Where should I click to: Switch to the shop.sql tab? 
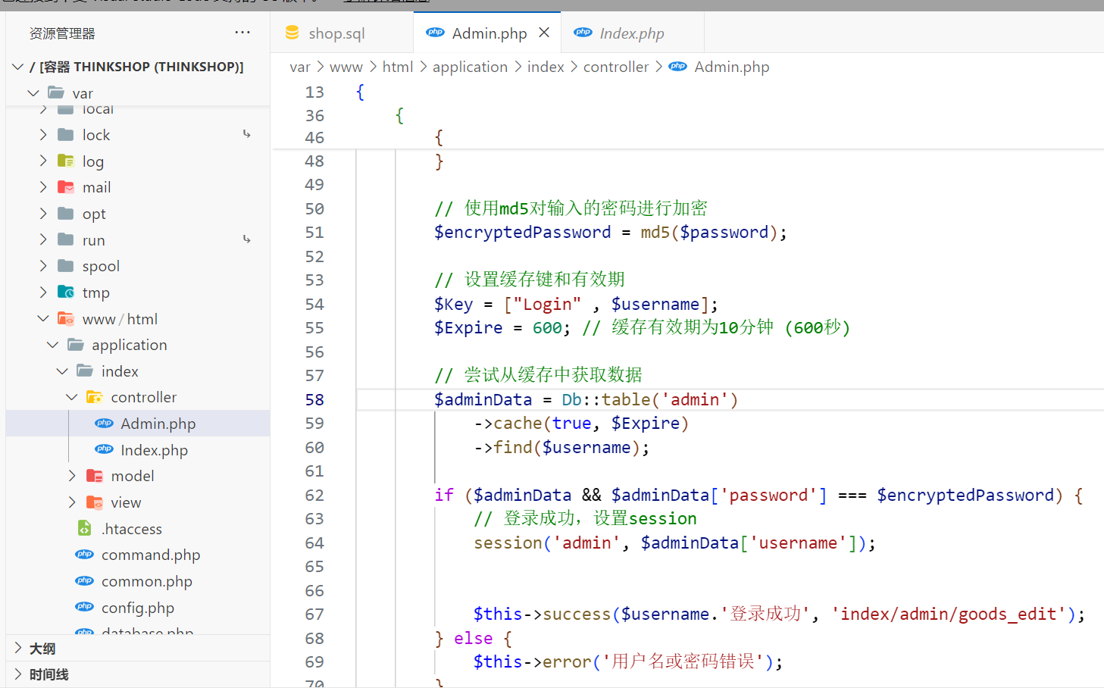342,33
